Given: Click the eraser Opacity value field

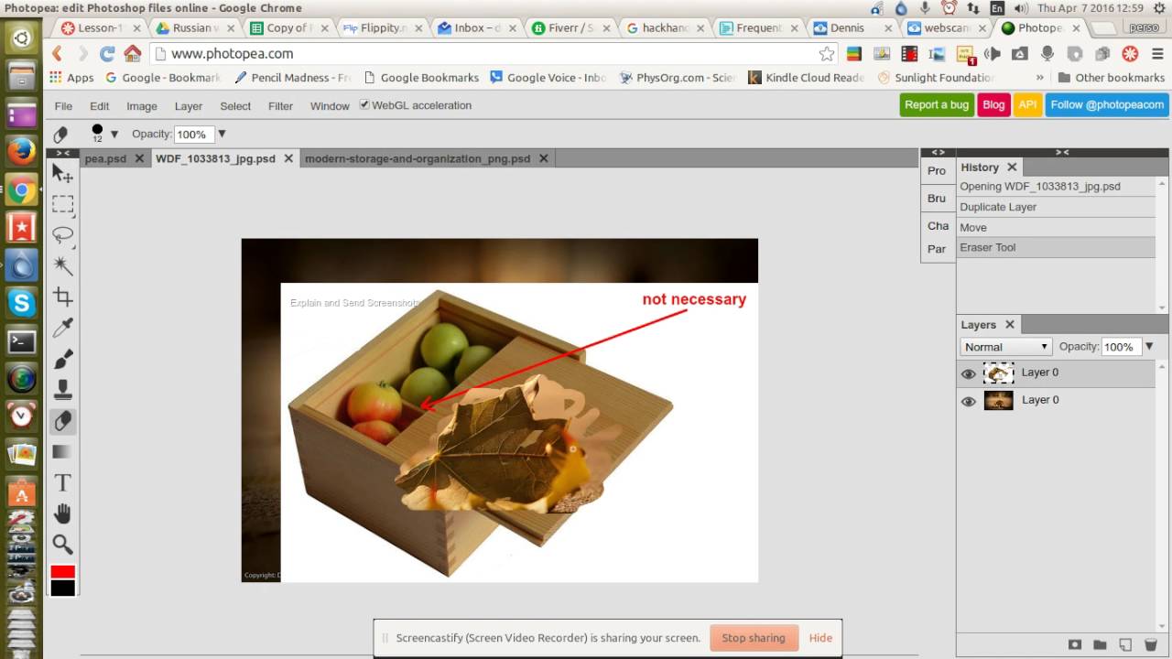Looking at the screenshot, I should pos(193,135).
